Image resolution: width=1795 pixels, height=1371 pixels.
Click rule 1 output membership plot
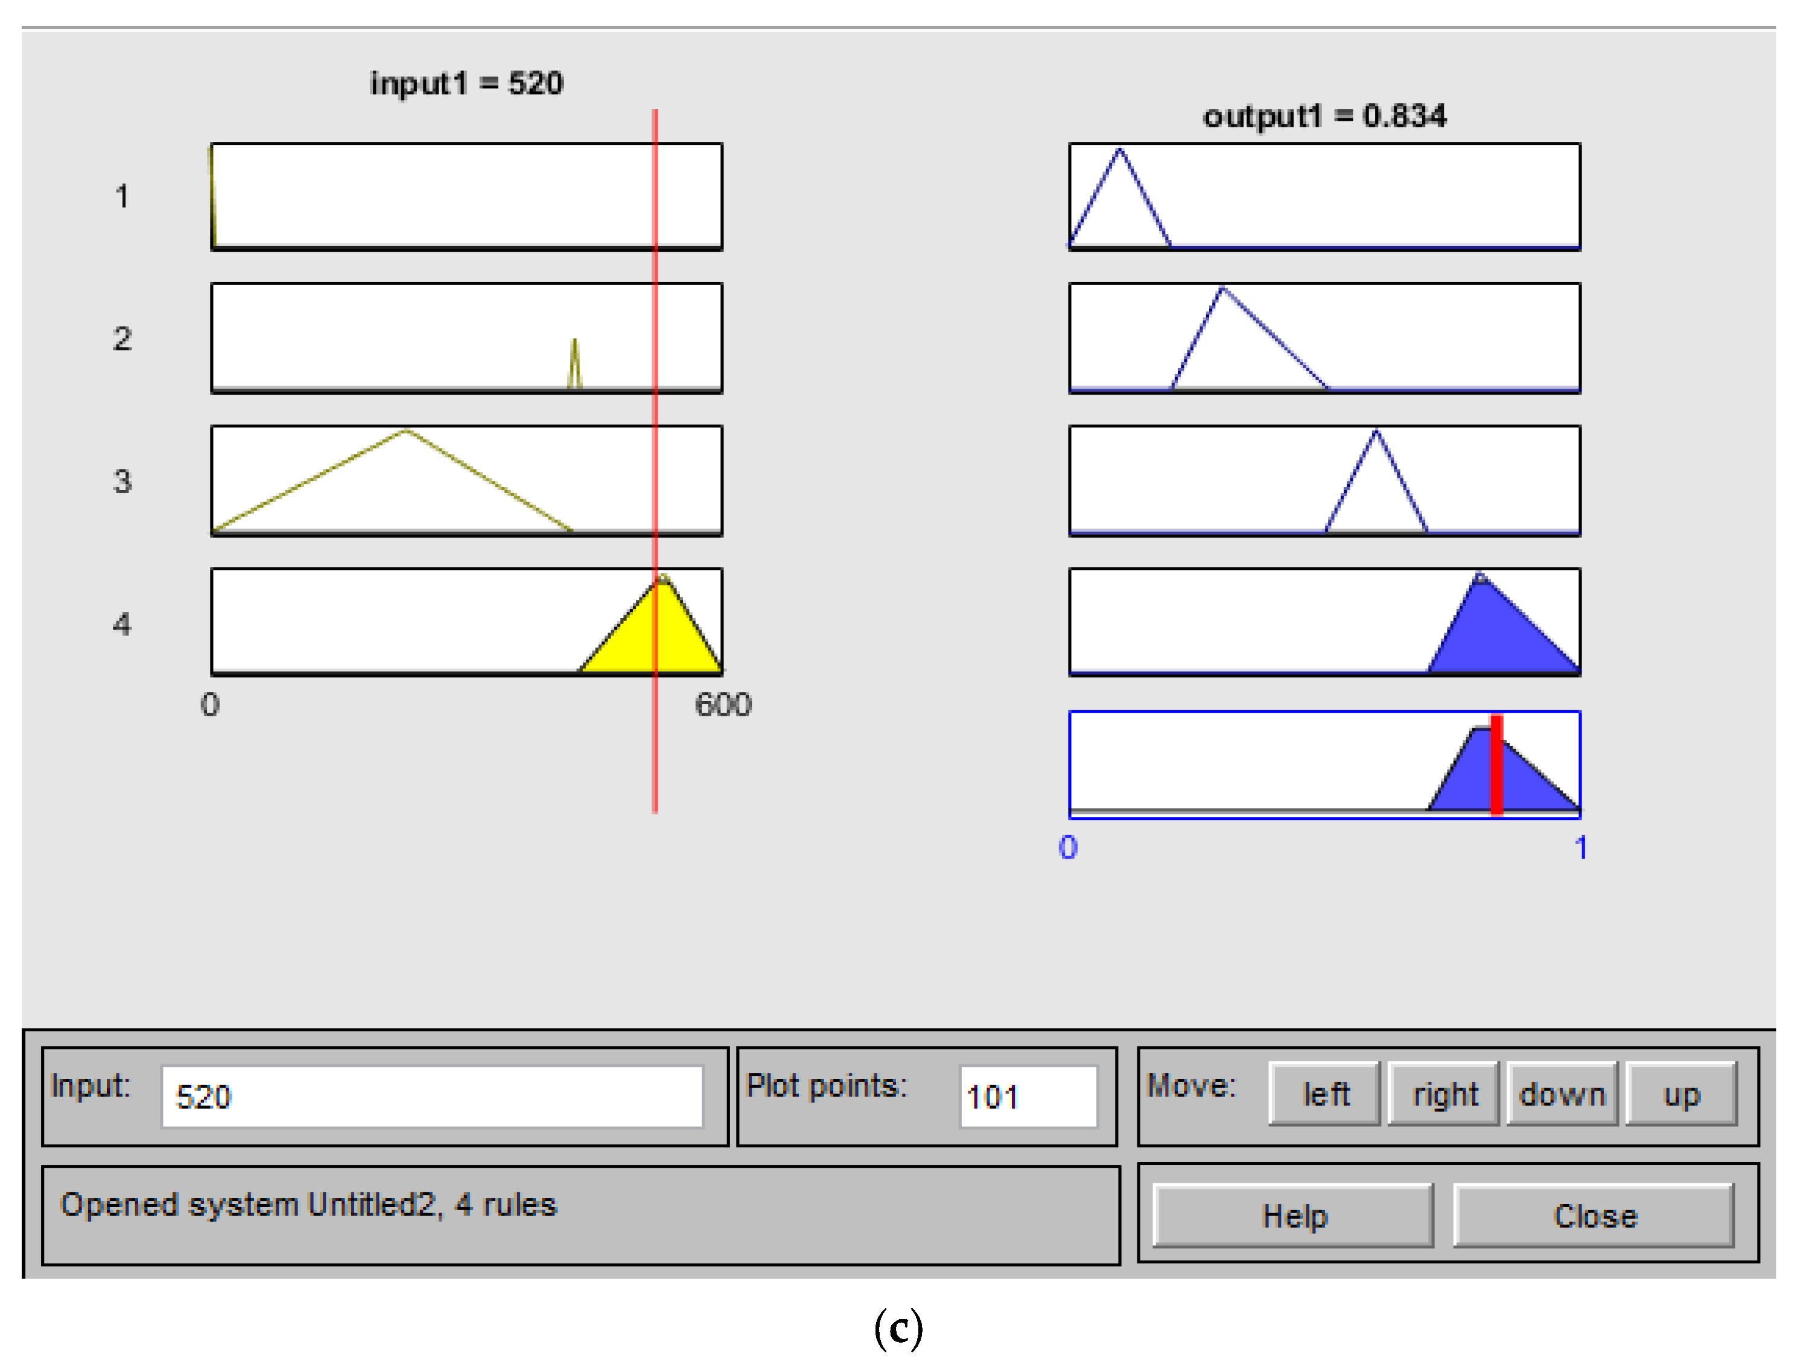point(1323,196)
